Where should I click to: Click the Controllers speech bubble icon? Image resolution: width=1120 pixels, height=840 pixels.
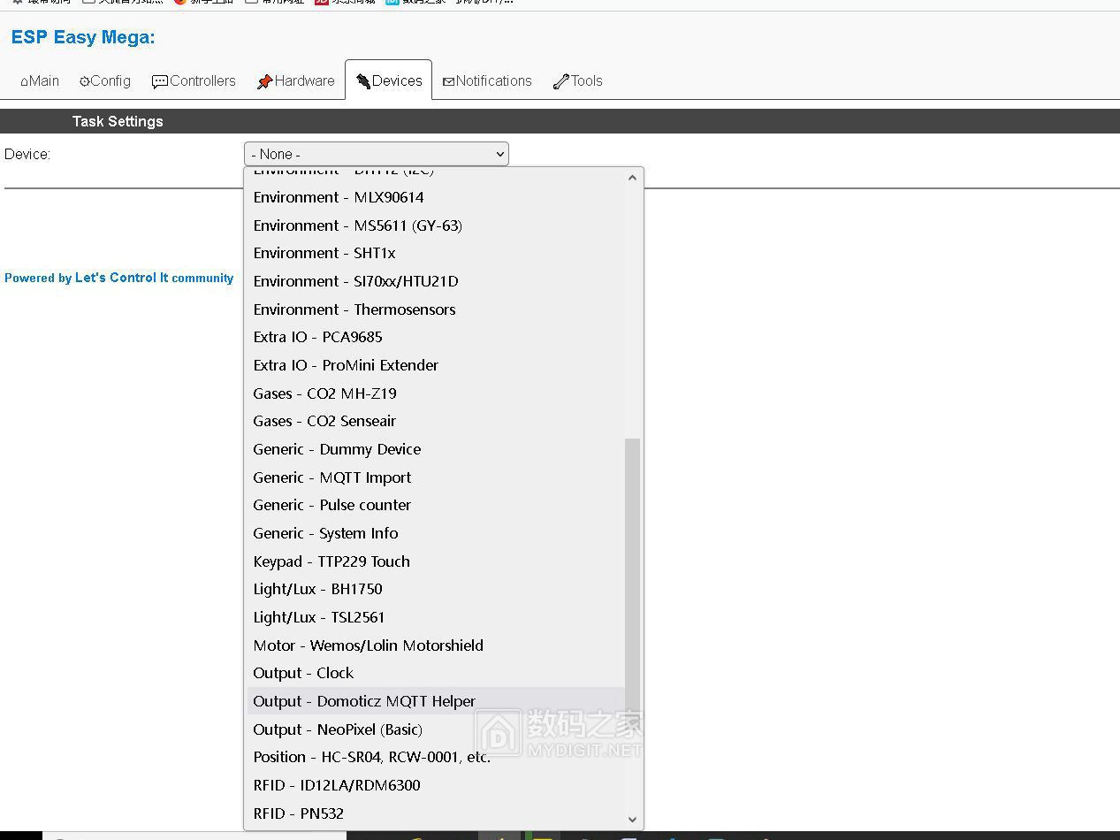159,81
